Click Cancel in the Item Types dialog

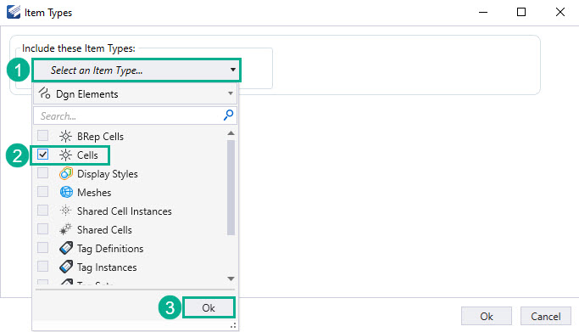[x=546, y=317]
